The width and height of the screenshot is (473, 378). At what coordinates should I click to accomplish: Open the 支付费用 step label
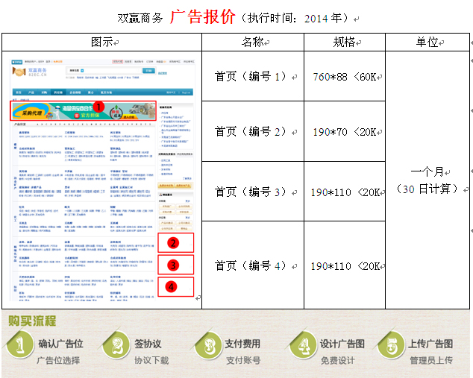point(242,344)
